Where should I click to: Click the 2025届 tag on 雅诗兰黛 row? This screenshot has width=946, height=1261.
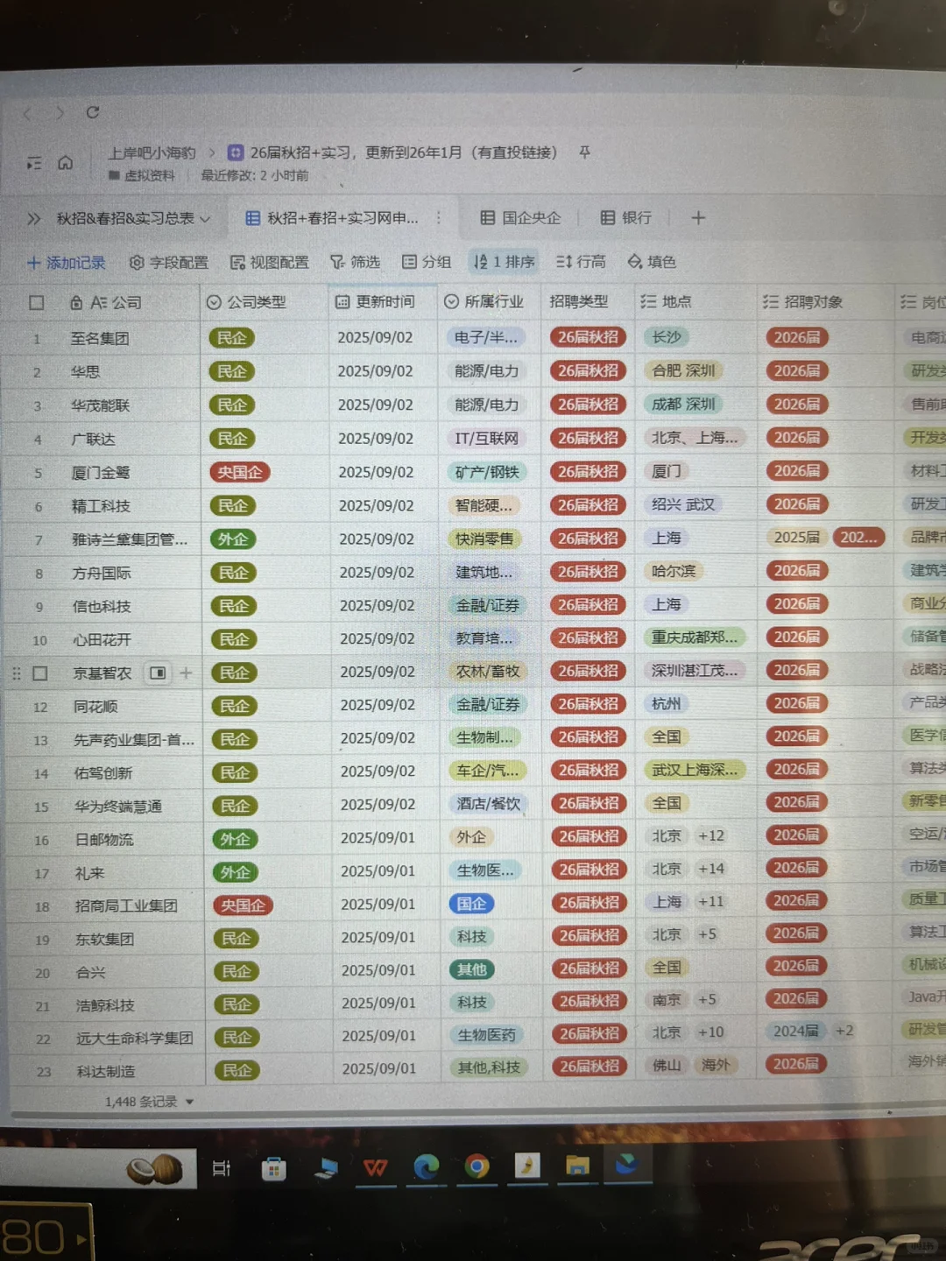point(797,538)
